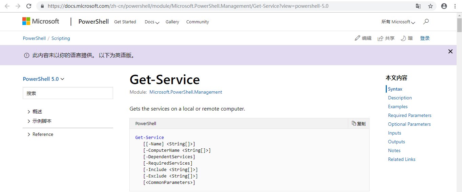
Task: Jump to Inputs section link
Action: (395, 133)
